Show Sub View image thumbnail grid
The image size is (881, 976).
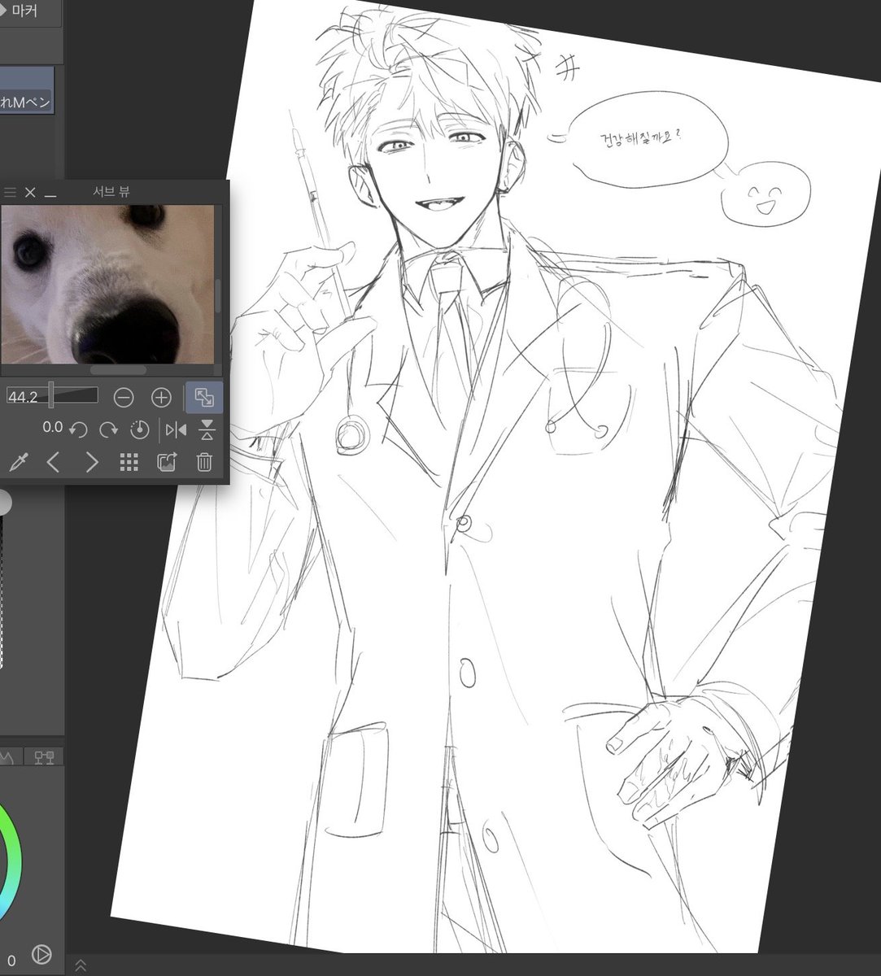click(129, 463)
